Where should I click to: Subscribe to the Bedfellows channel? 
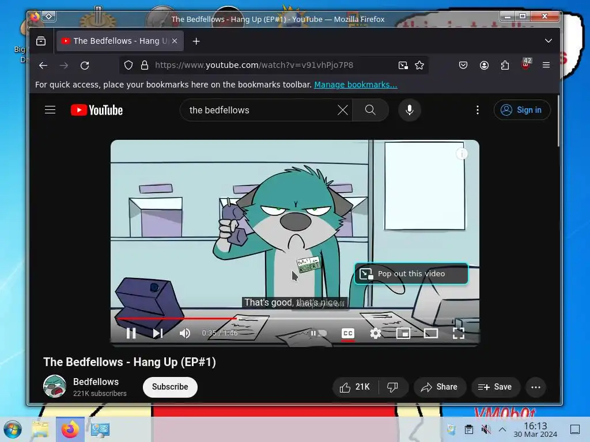pos(170,387)
